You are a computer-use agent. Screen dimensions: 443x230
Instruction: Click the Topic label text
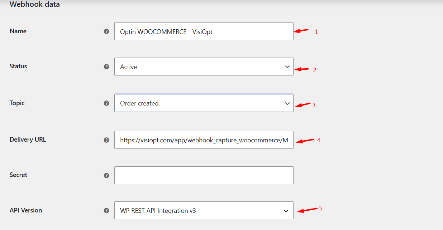tap(17, 103)
